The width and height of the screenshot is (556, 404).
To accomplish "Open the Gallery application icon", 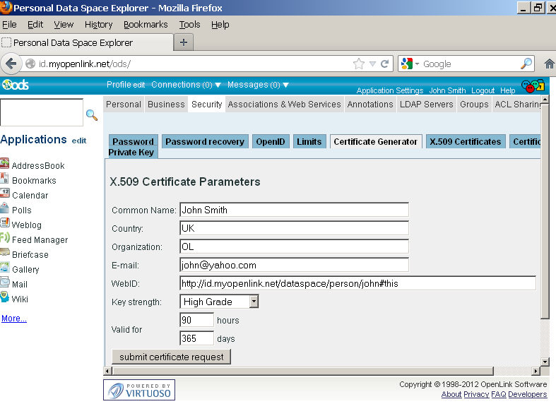I will coord(5,269).
